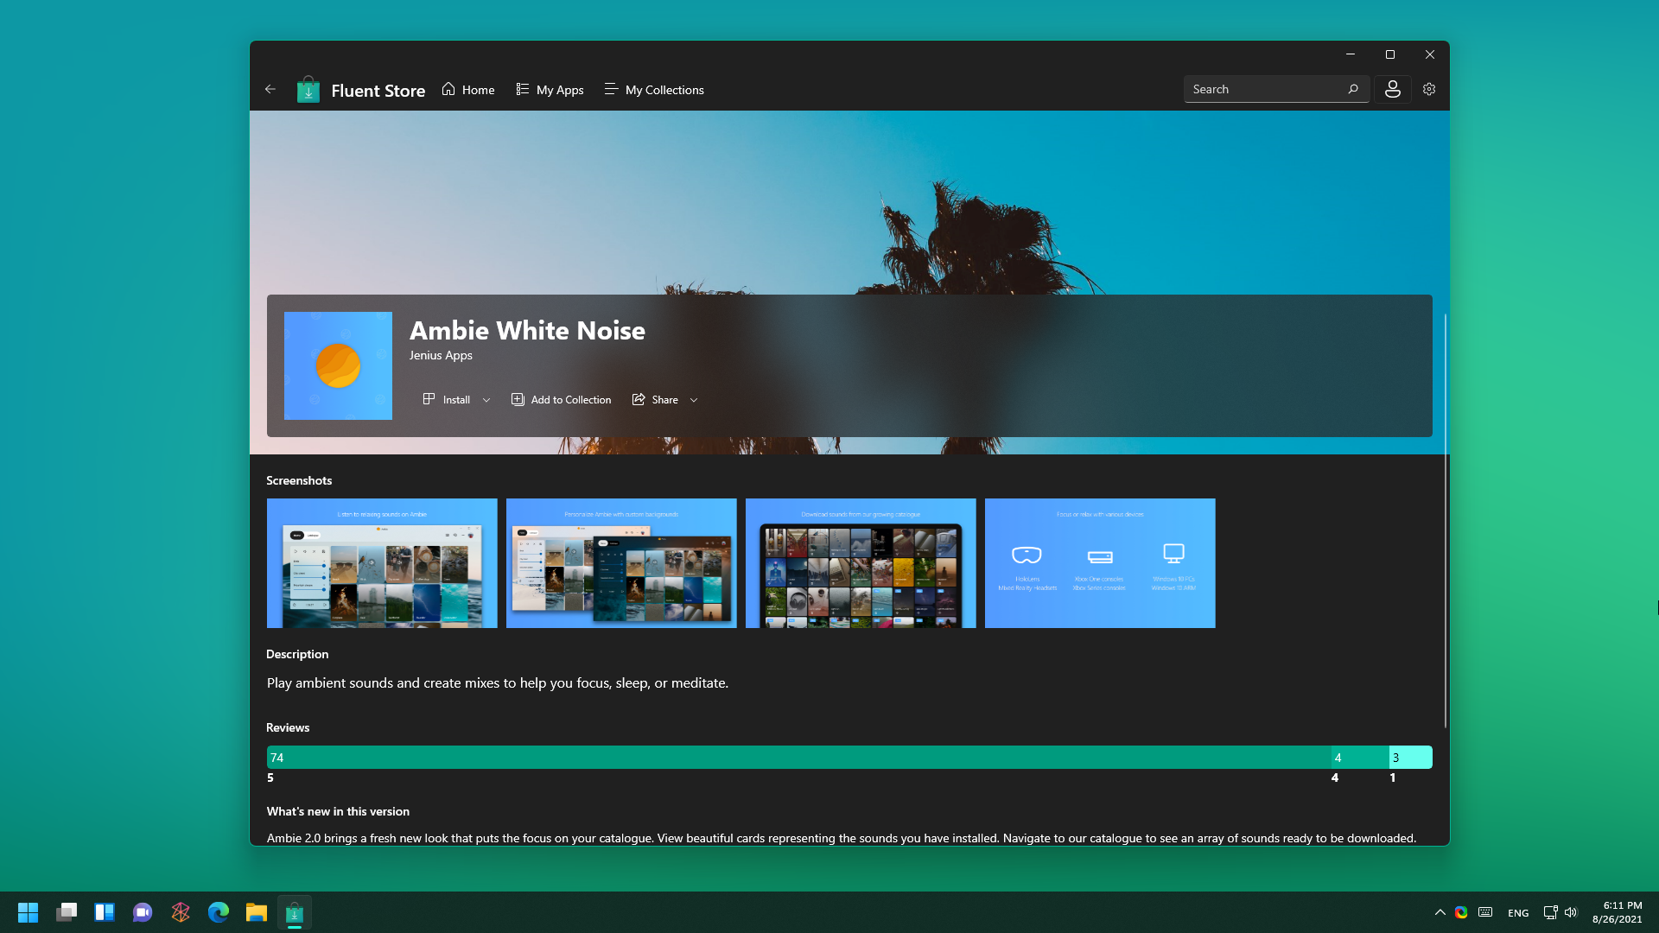Viewport: 1659px width, 933px height.
Task: Click the speaker volume tray icon
Action: pos(1571,912)
